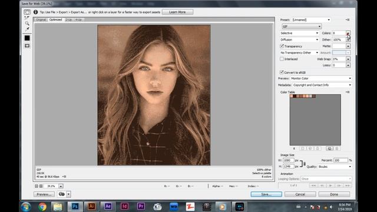The width and height of the screenshot is (377, 212).
Task: Open After Effects from the taskbar
Action: tap(108, 207)
